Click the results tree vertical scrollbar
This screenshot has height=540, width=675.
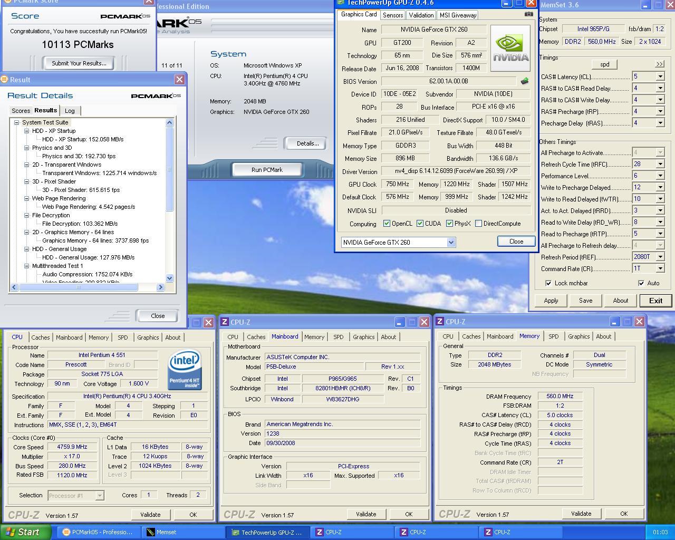(169, 169)
